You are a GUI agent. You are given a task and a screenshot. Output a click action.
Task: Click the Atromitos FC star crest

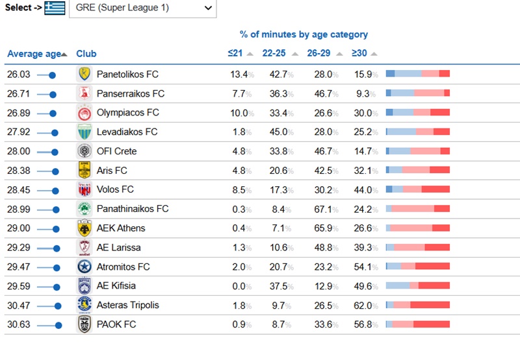pos(84,267)
